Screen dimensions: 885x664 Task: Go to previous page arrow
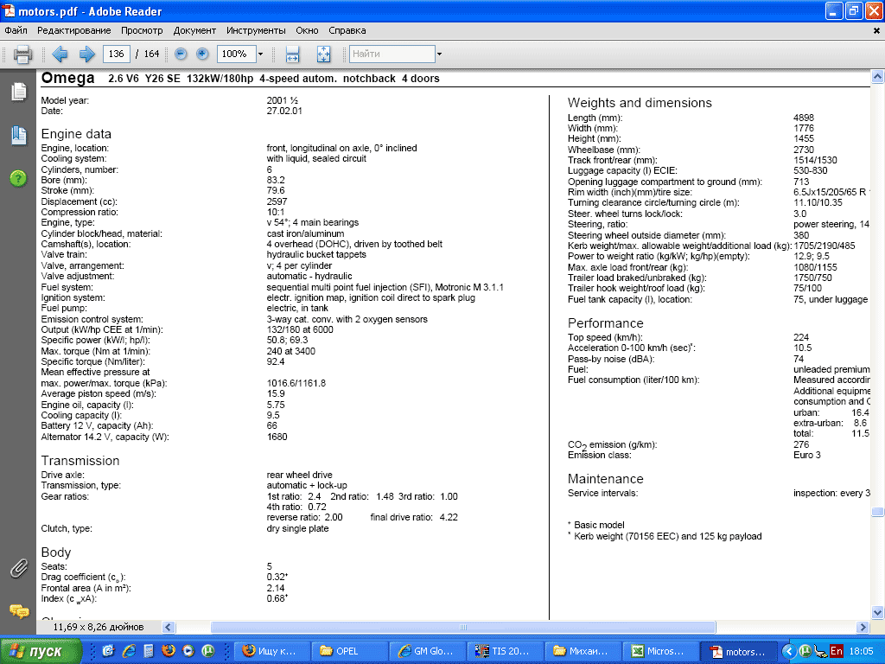tap(60, 54)
